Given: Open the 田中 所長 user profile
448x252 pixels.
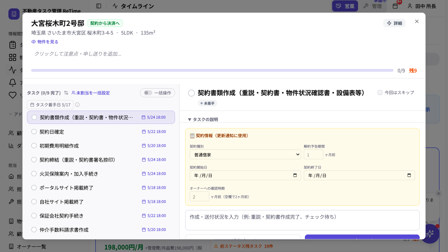Looking at the screenshot, I should pos(421,6).
